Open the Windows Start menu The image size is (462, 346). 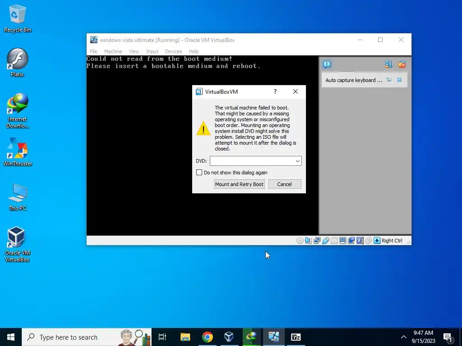tap(11, 337)
